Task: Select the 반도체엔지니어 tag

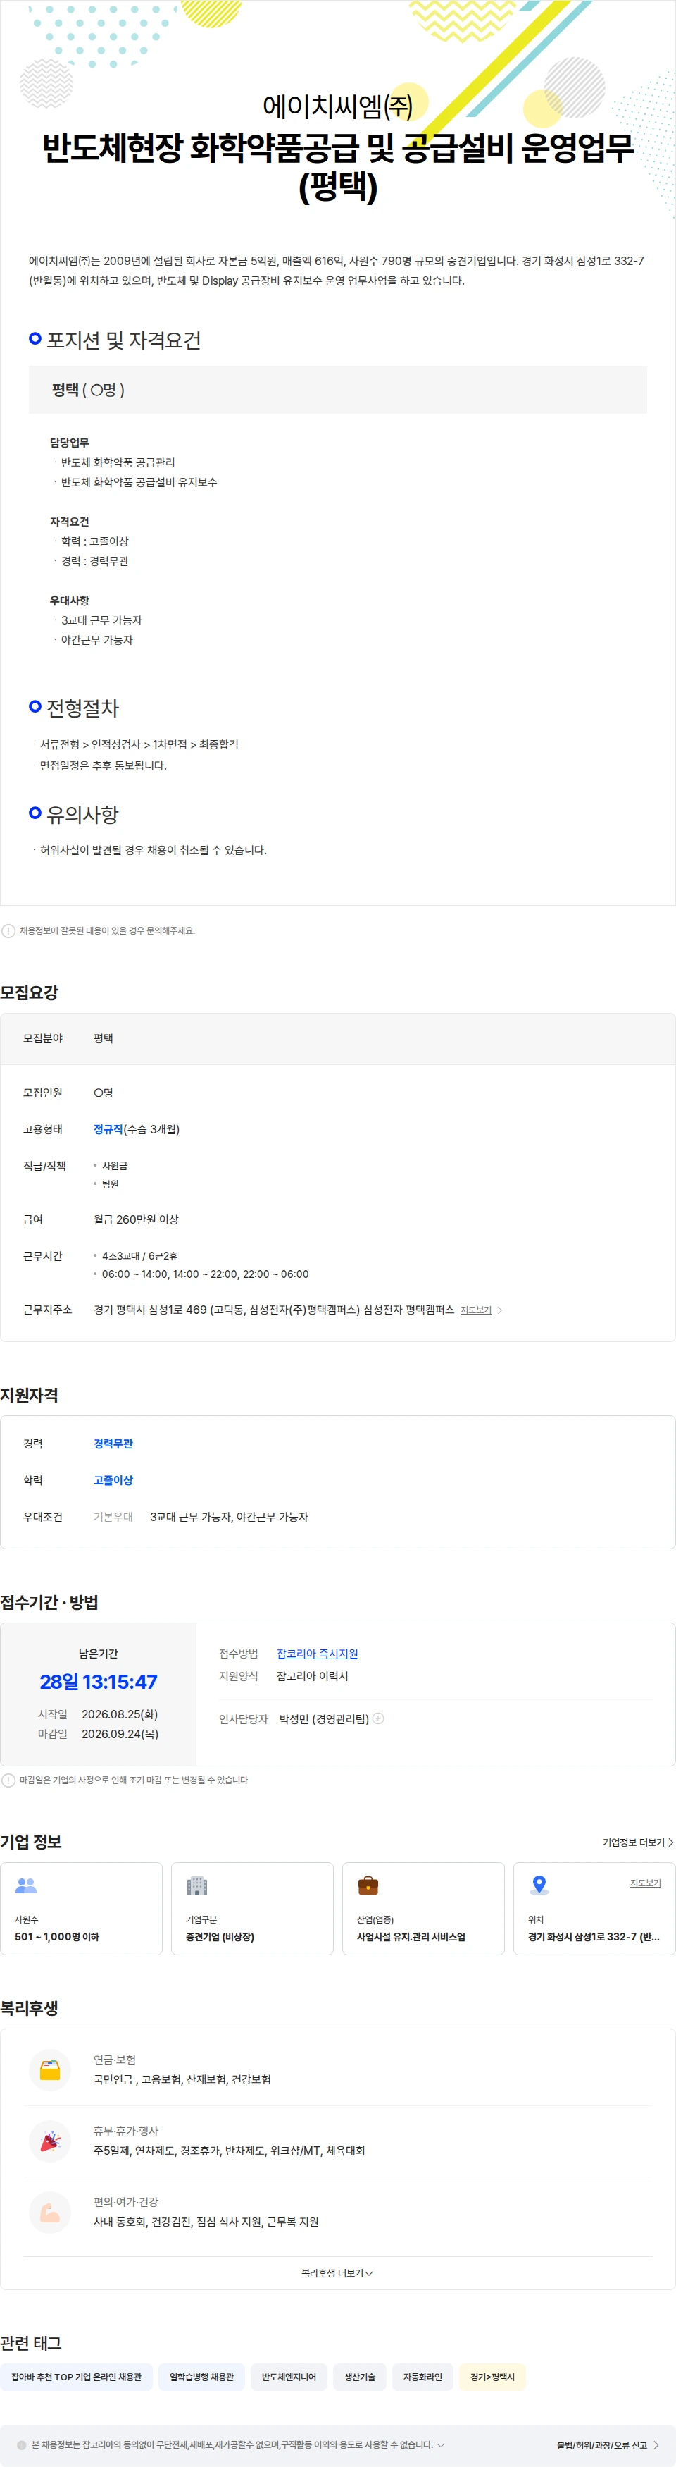Action: 289,2377
